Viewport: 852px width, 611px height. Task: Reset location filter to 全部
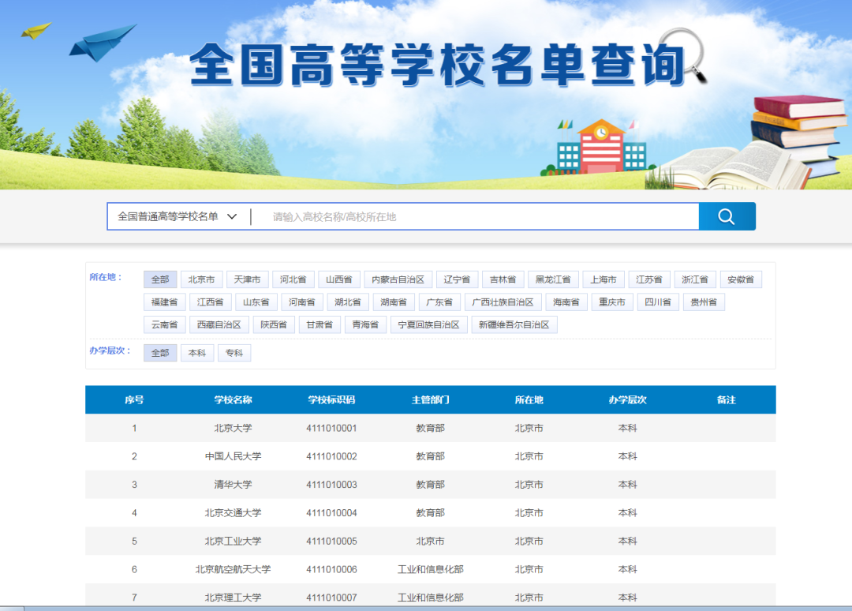160,279
